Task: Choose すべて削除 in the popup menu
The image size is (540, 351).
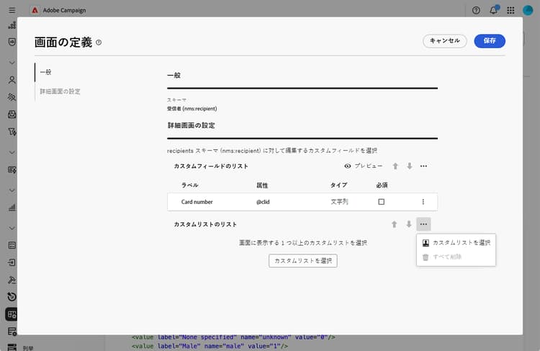Action: tap(456, 257)
